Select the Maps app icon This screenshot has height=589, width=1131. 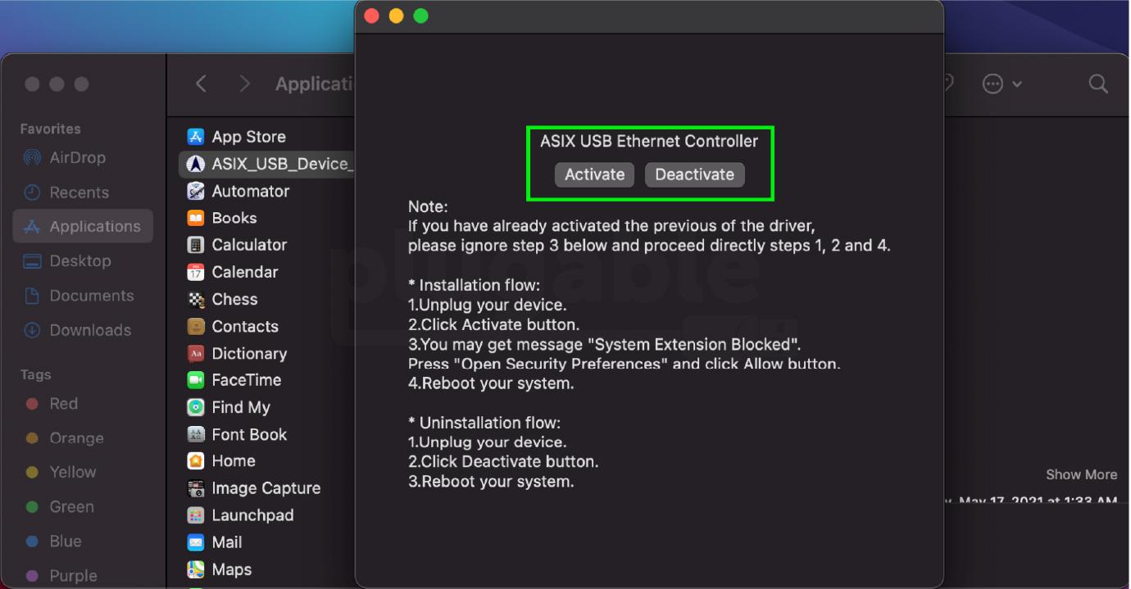tap(195, 569)
